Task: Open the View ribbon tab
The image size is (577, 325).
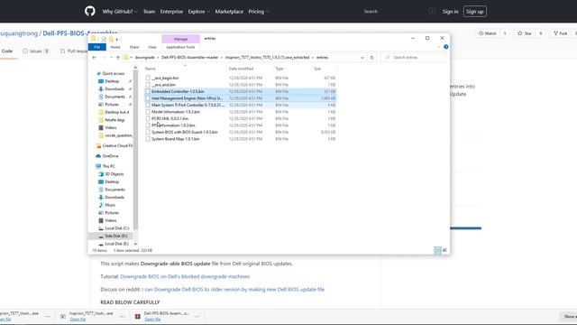Action: (152, 47)
